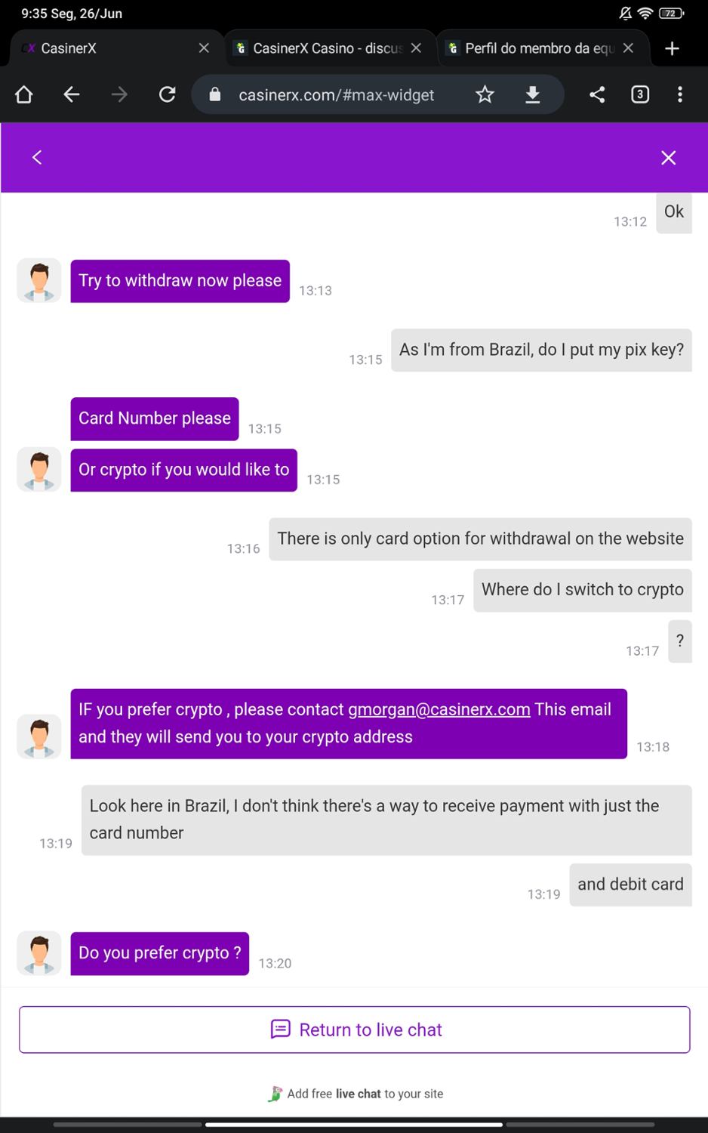
Task: Share this page
Action: click(x=597, y=94)
